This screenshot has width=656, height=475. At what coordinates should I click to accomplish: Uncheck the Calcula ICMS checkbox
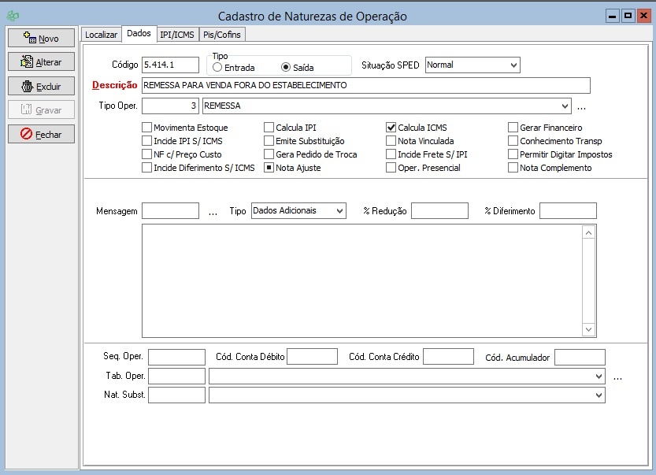pyautogui.click(x=391, y=128)
